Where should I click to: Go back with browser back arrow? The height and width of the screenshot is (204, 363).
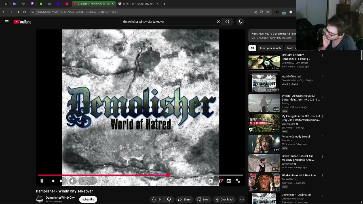click(4, 12)
